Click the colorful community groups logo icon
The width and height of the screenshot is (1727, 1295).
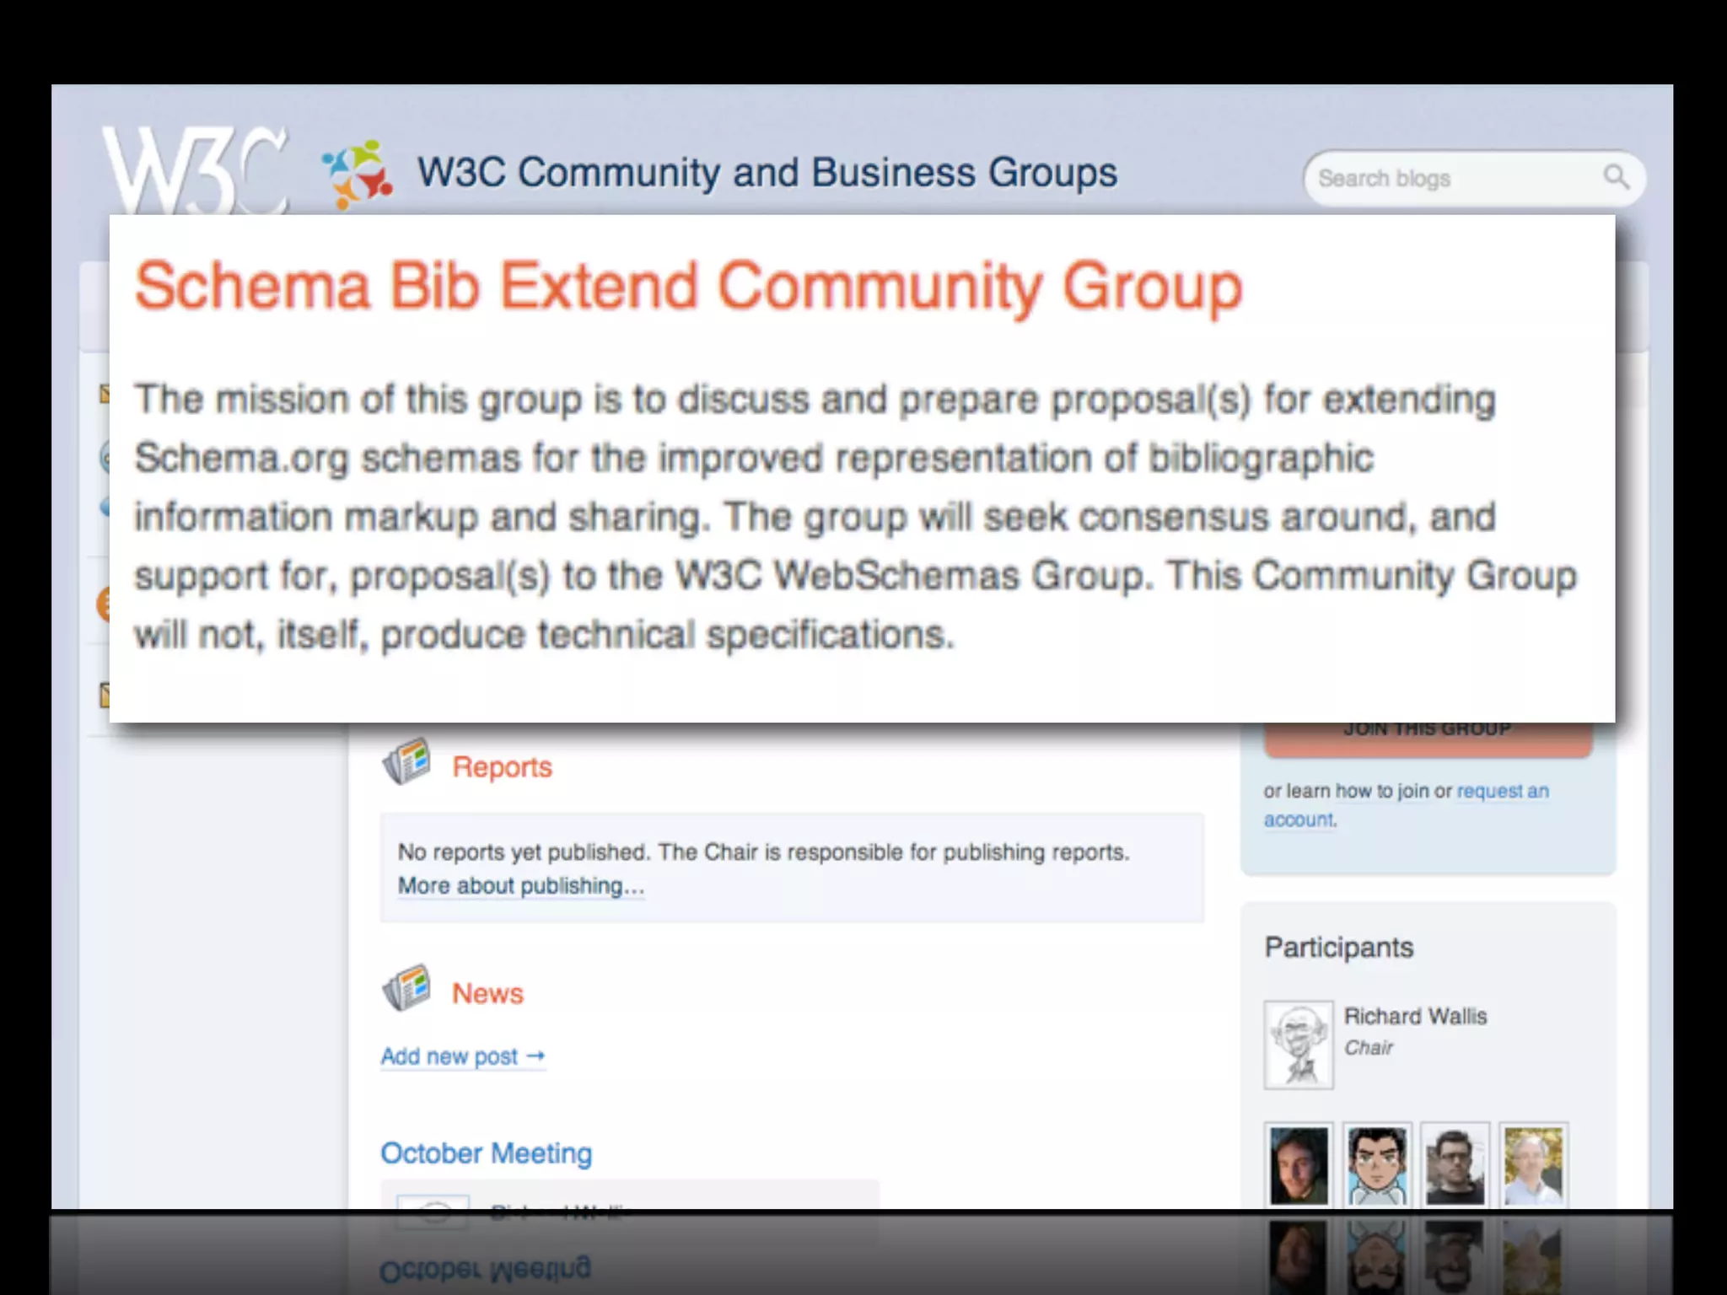coord(357,175)
